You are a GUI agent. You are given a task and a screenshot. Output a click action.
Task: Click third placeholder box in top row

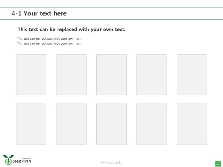pos(111,75)
